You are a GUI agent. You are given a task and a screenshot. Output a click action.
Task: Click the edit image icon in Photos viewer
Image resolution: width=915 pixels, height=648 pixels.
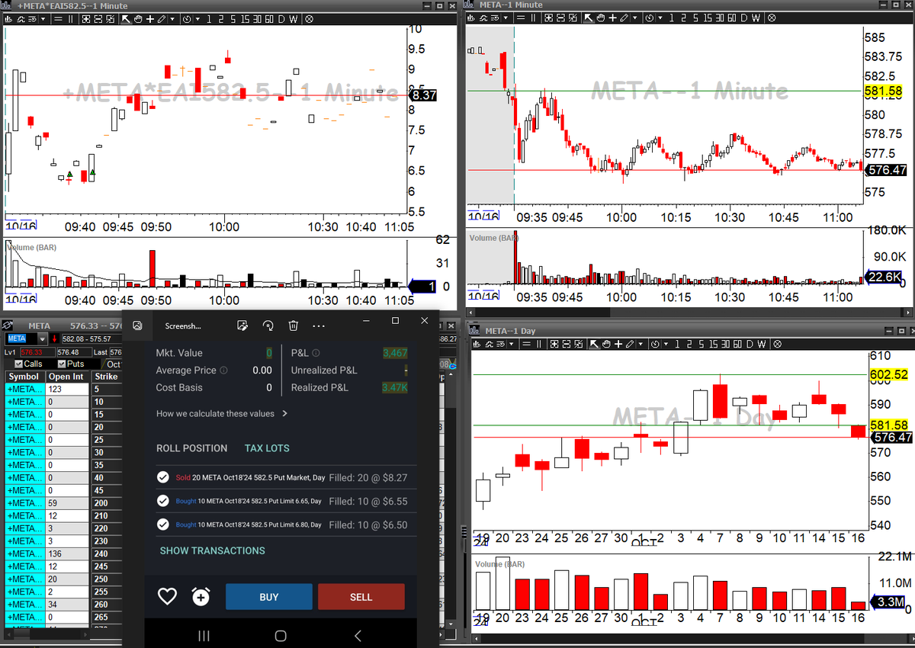pyautogui.click(x=242, y=326)
